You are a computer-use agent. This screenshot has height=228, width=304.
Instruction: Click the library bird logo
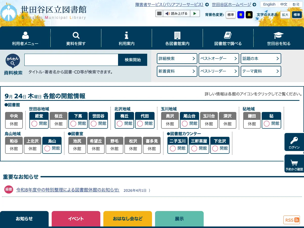(x=9, y=13)
